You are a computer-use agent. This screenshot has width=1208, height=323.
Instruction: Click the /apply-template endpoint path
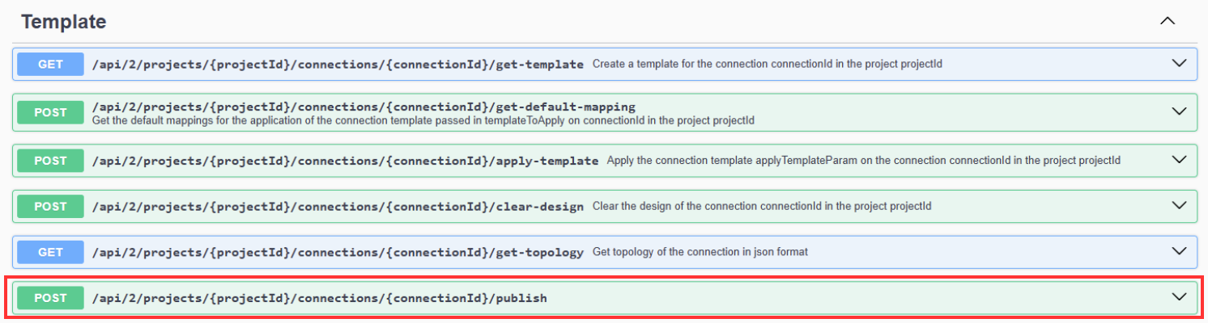tap(346, 161)
